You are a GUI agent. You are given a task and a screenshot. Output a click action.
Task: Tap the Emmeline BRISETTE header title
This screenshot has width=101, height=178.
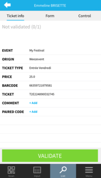click(50, 5)
